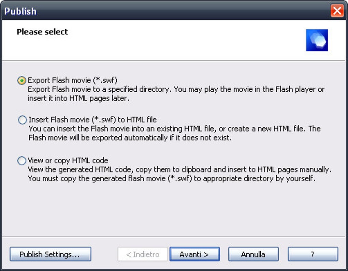Open Publish Settings
Viewport: 348px width, 271px height.
[50, 254]
